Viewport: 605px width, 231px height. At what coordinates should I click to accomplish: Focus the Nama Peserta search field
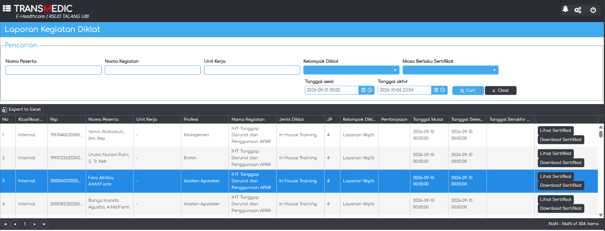tap(53, 70)
